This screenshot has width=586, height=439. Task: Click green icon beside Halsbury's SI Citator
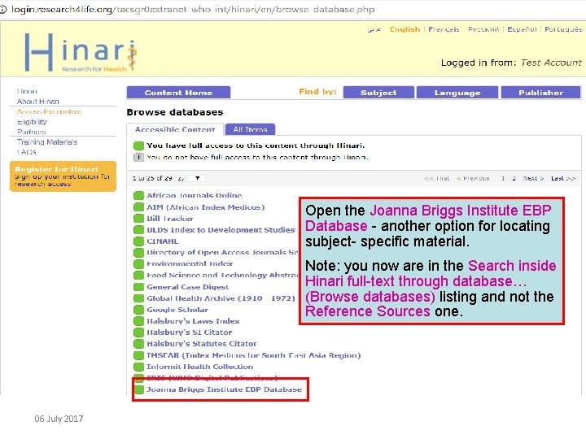click(138, 333)
